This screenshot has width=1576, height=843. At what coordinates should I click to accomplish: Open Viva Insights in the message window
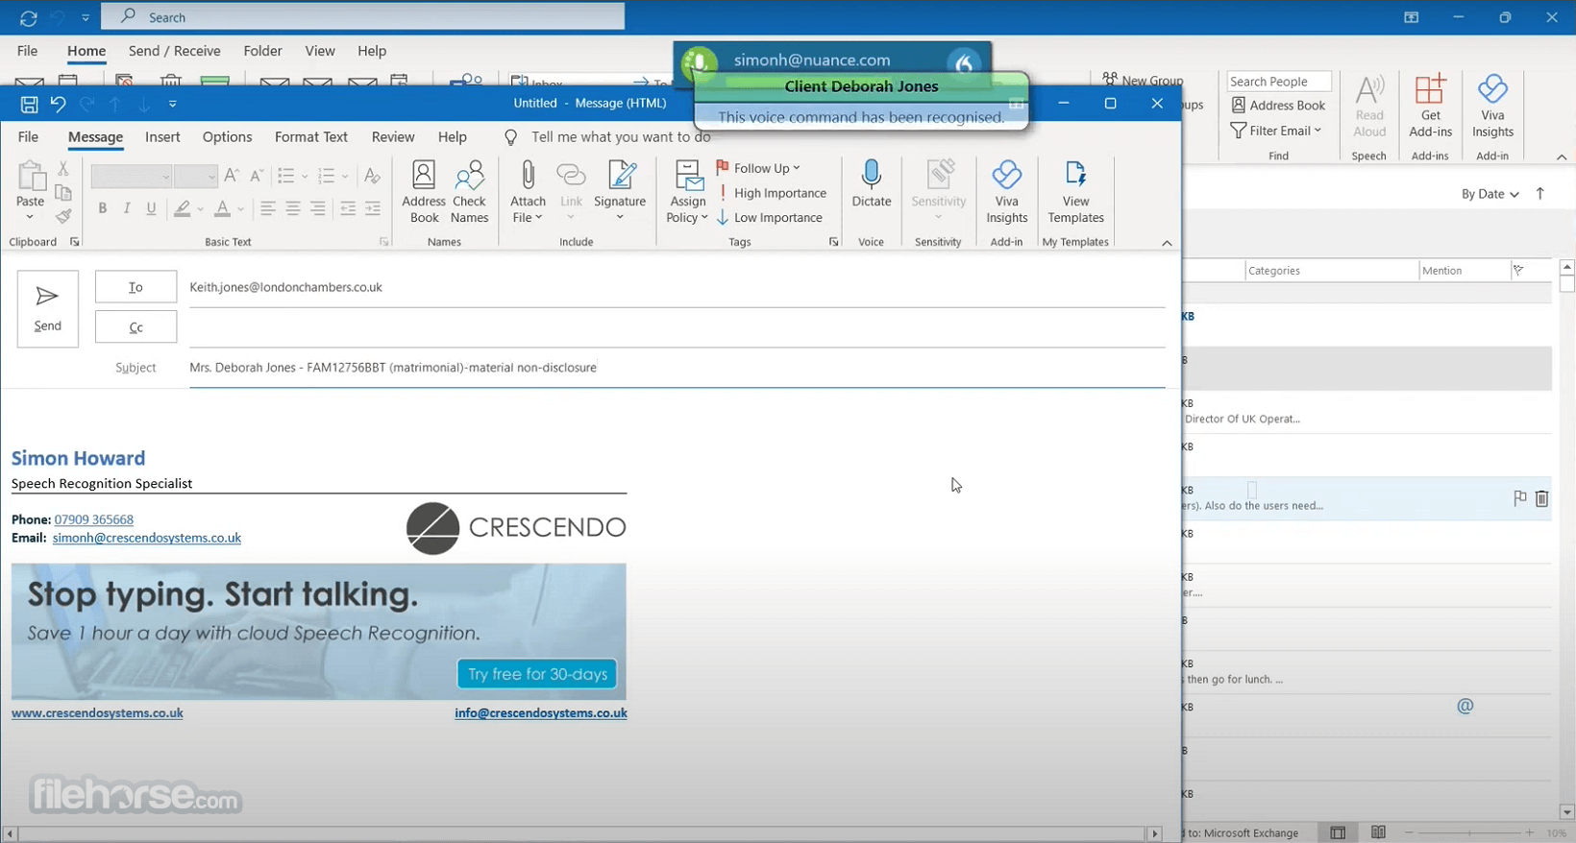[x=1006, y=193]
